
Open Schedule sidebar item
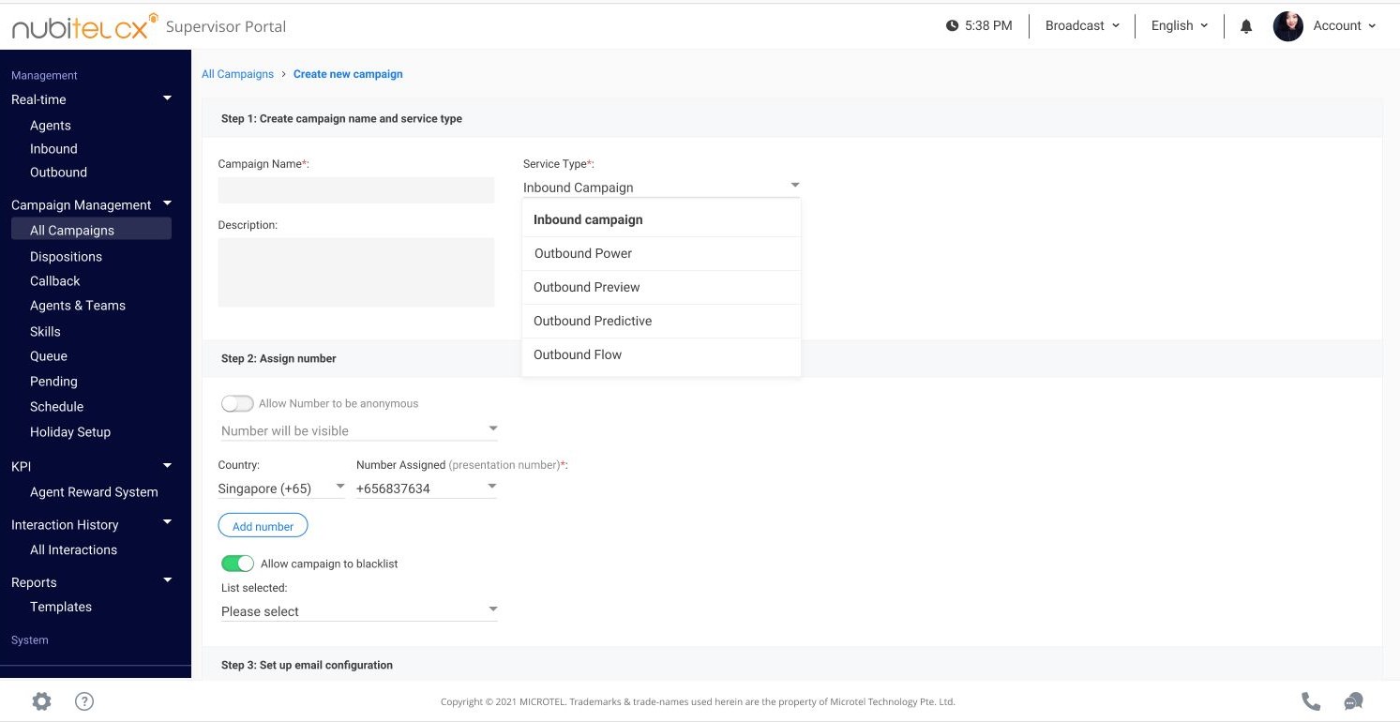pos(56,407)
